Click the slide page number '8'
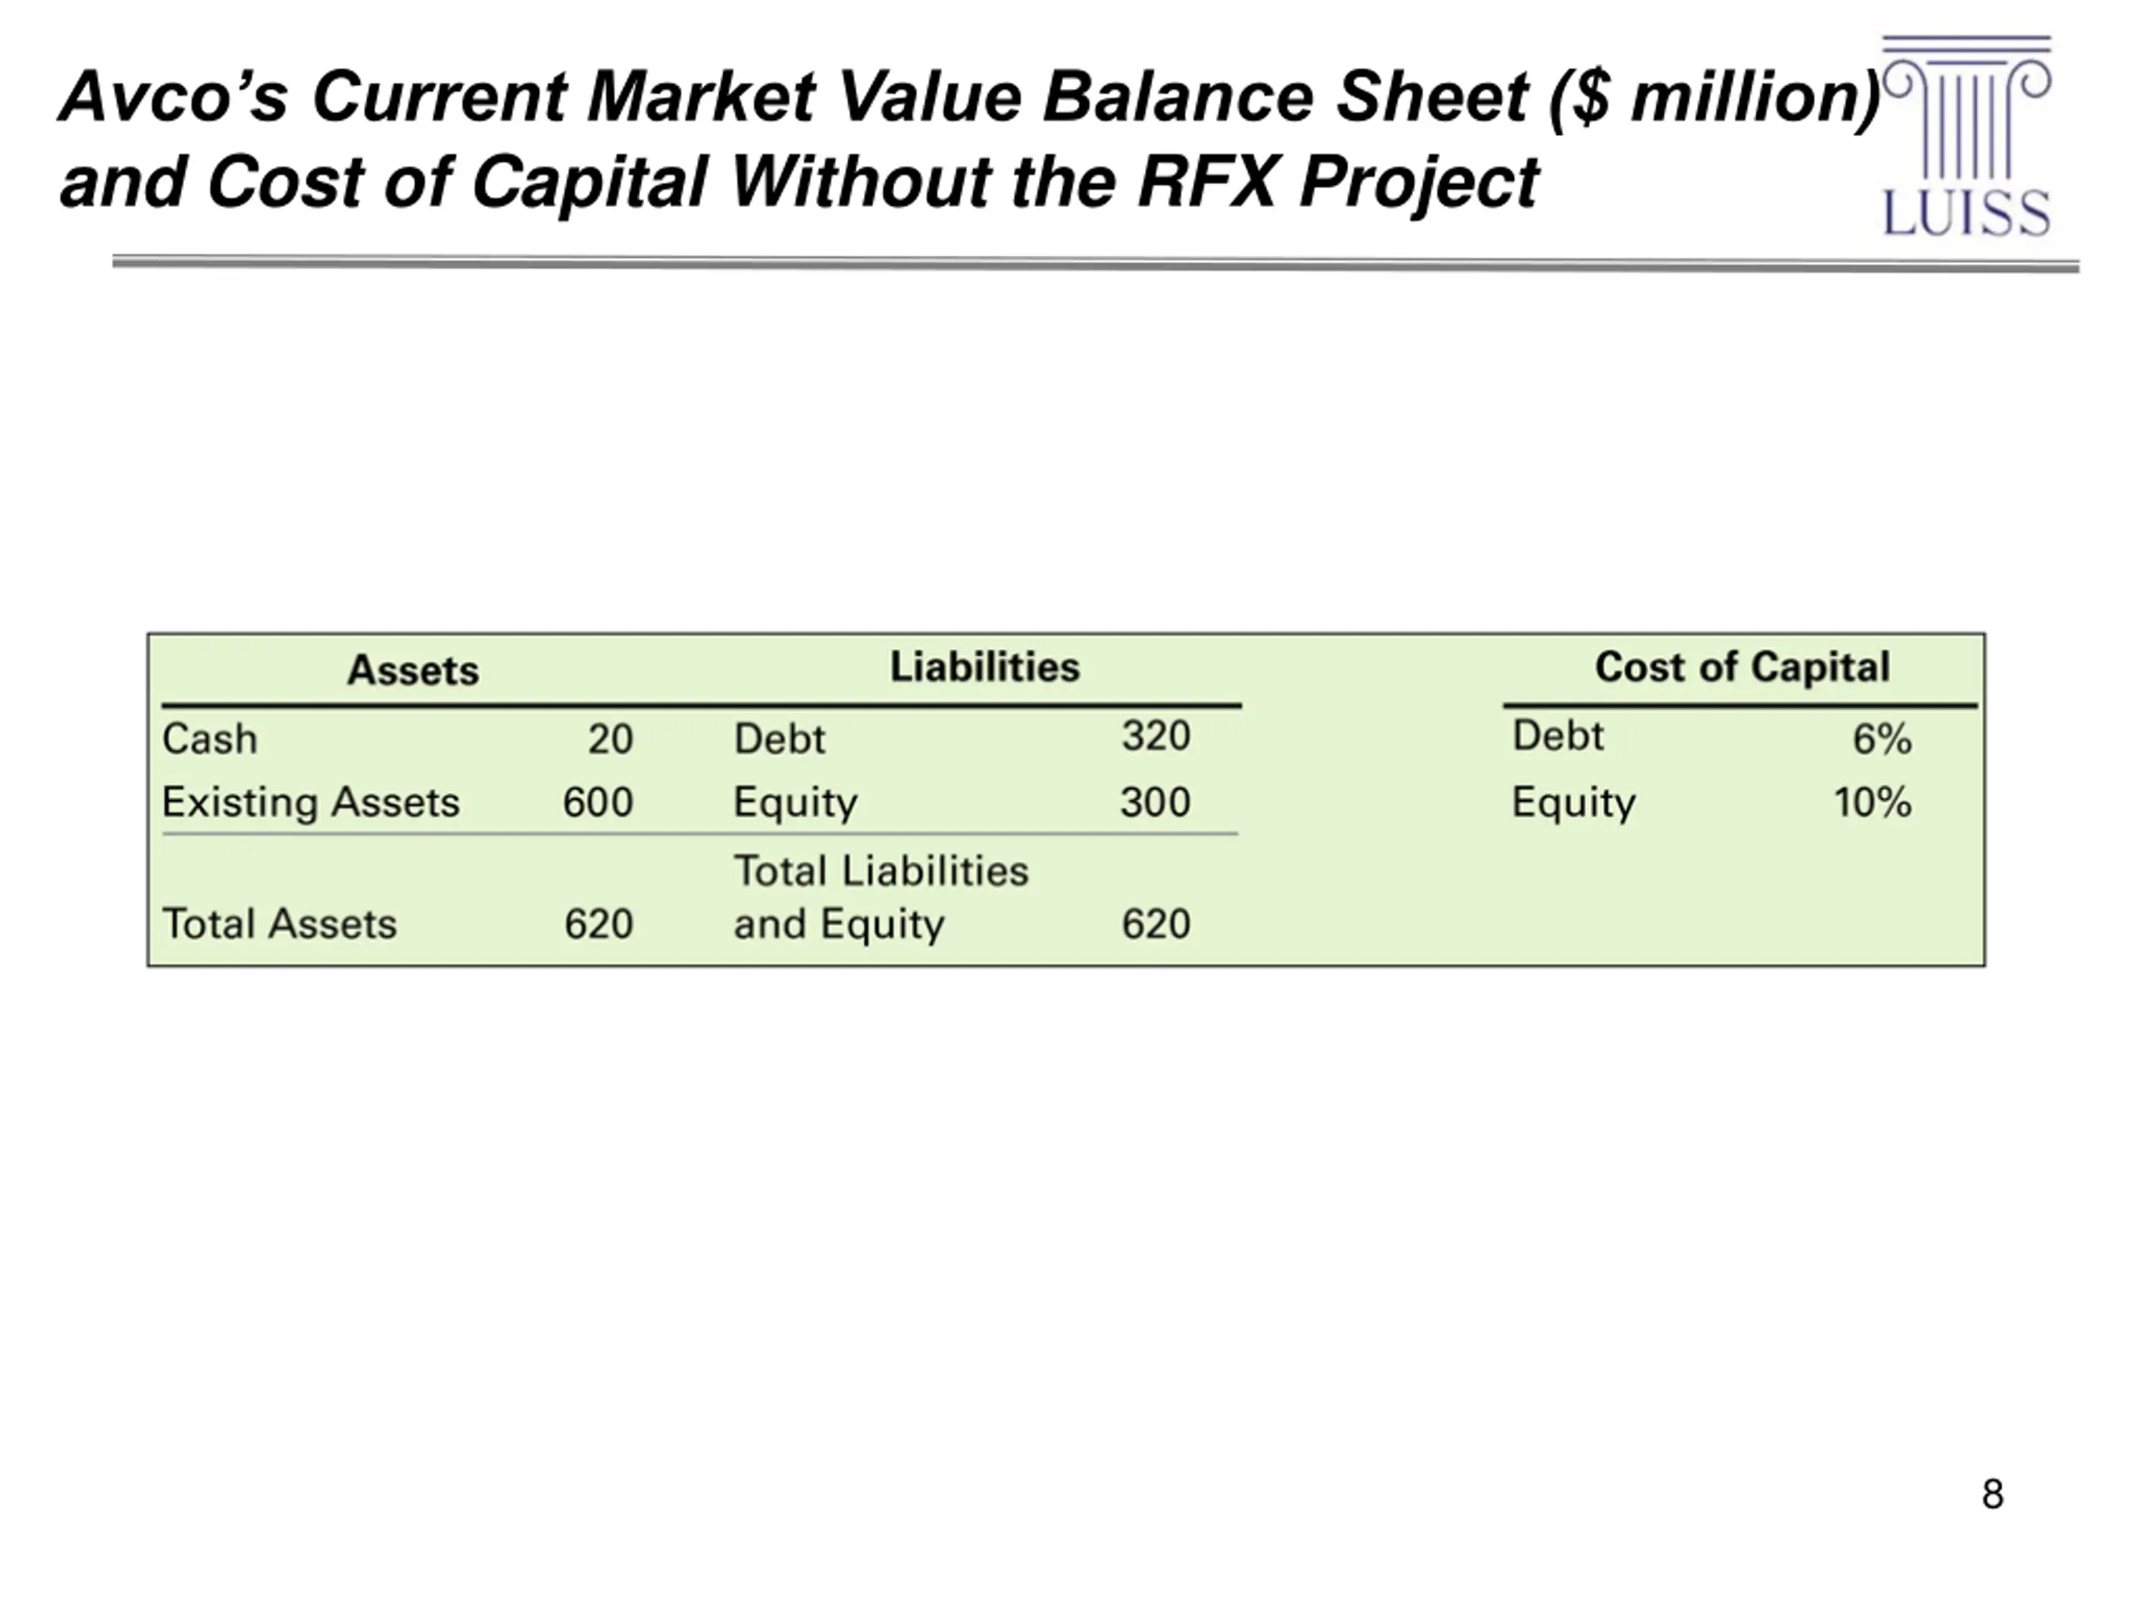The image size is (2133, 1600). 1992,1494
